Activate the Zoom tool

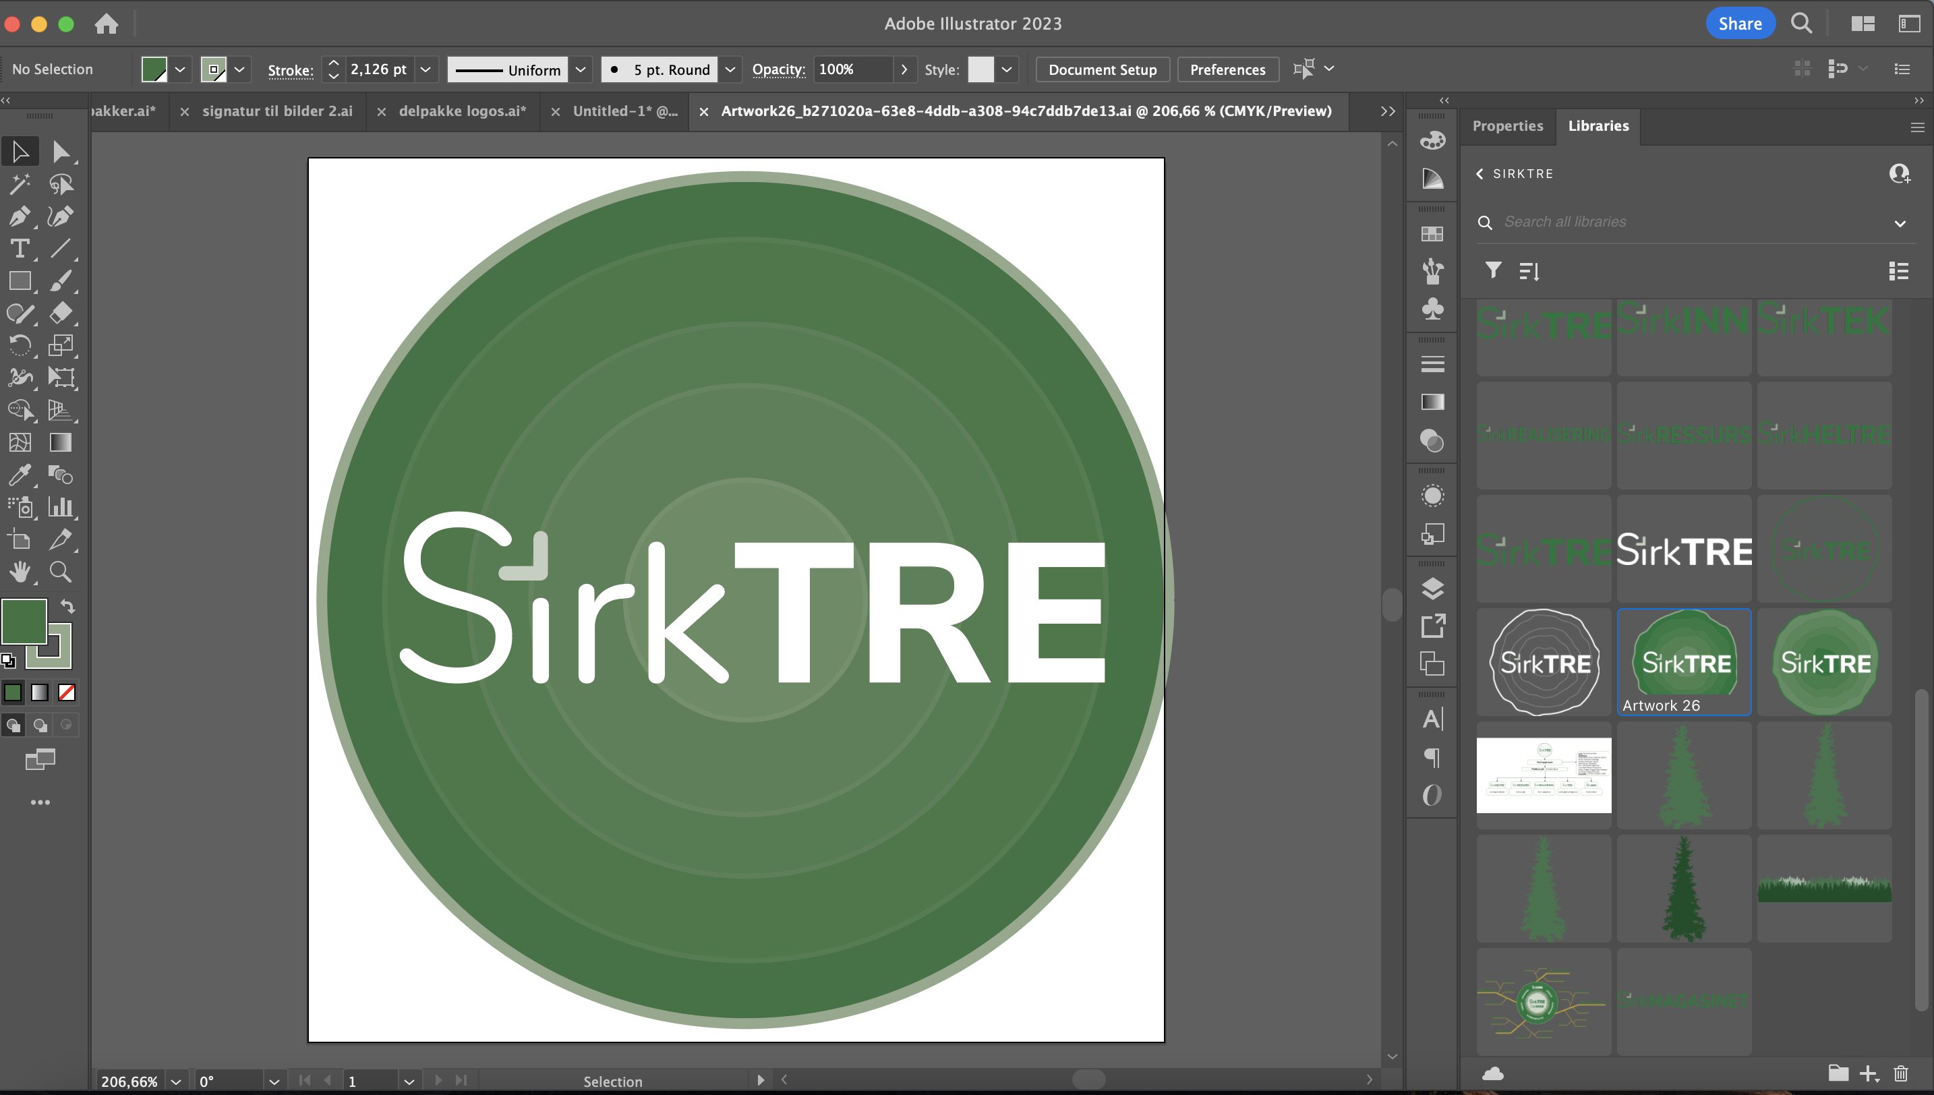click(61, 572)
